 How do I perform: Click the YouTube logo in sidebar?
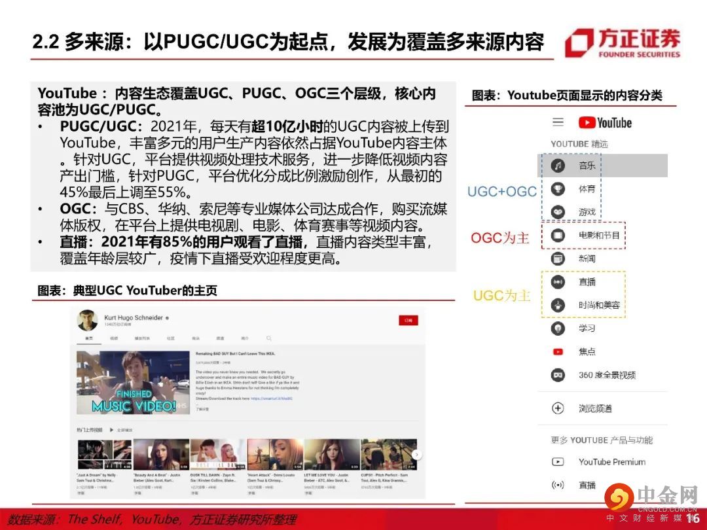[605, 122]
